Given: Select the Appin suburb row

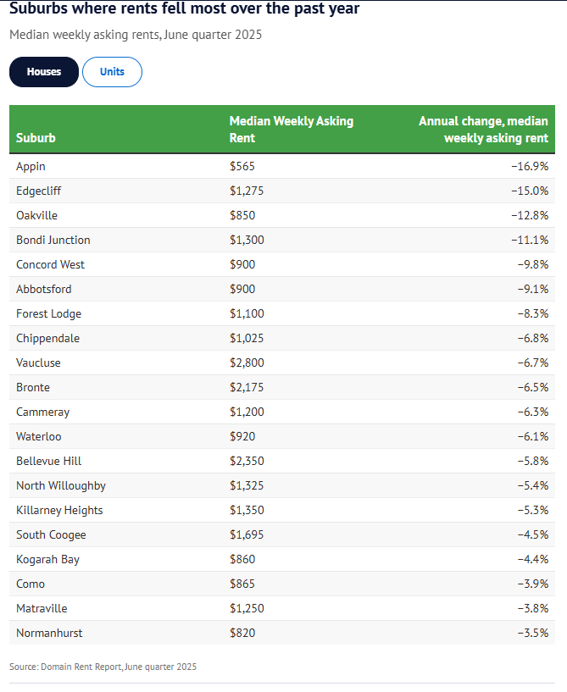Looking at the screenshot, I should coord(31,166).
